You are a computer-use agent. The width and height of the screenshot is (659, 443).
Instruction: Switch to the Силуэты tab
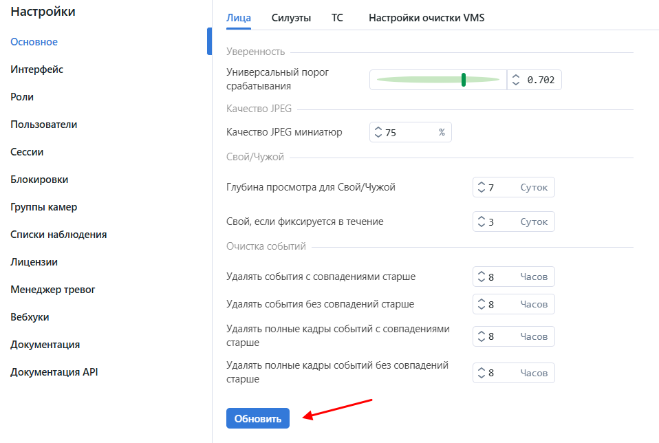tap(291, 18)
